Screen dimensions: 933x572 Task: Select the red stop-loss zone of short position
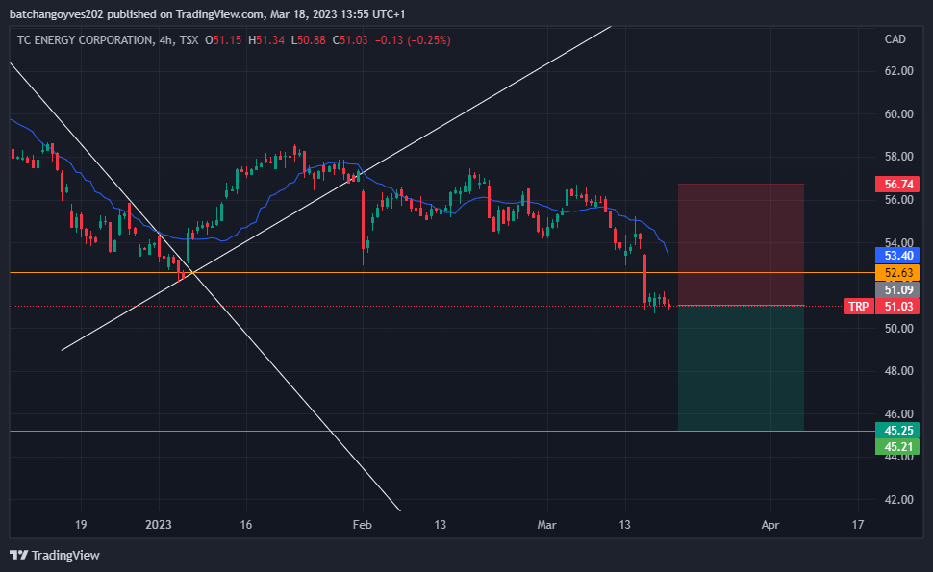click(741, 244)
